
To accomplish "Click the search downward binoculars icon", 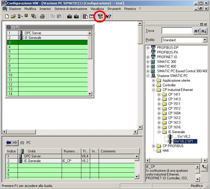I will tap(204, 31).
